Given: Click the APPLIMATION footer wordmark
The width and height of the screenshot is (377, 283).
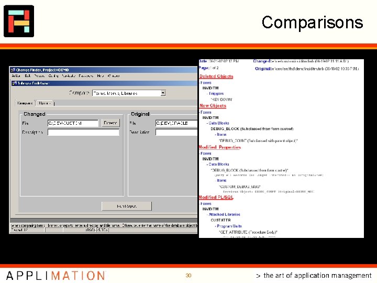Looking at the screenshot, I should [56, 276].
